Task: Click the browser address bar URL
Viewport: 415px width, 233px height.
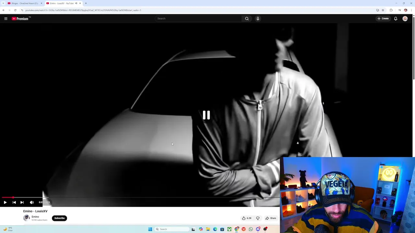Action: (83, 10)
